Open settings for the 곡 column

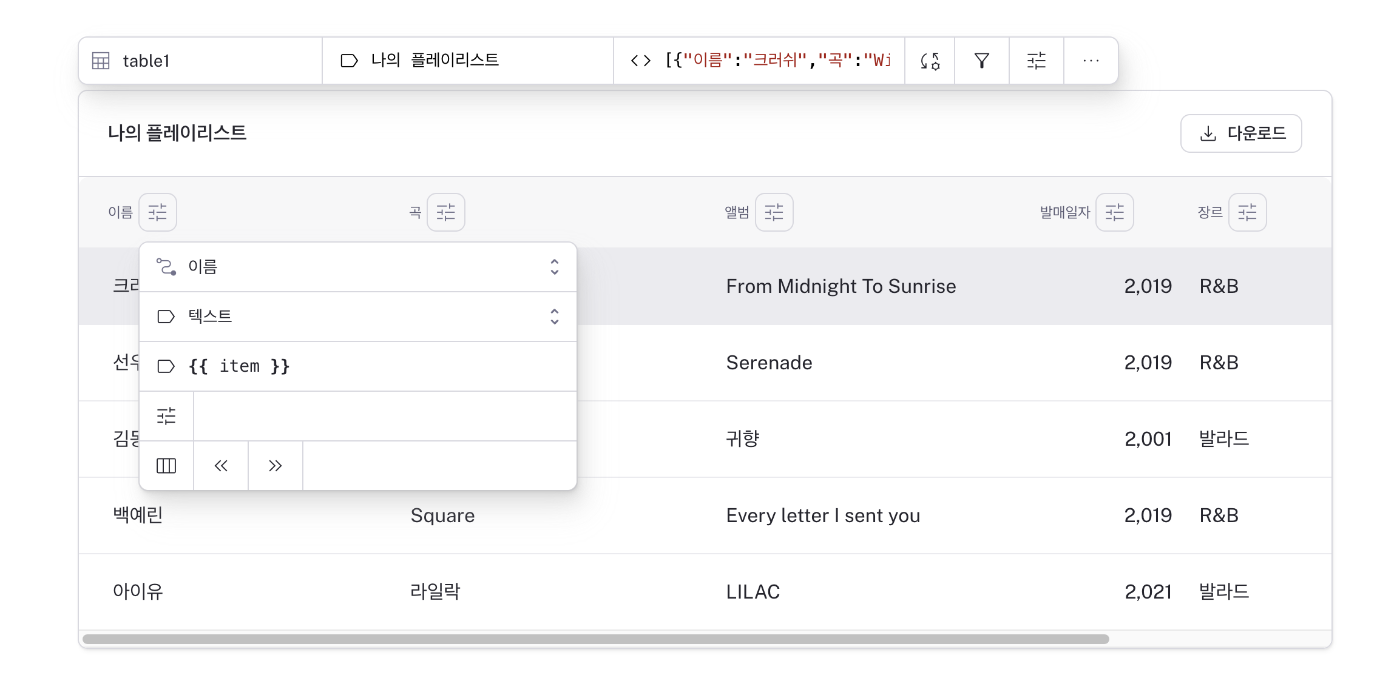pos(446,212)
